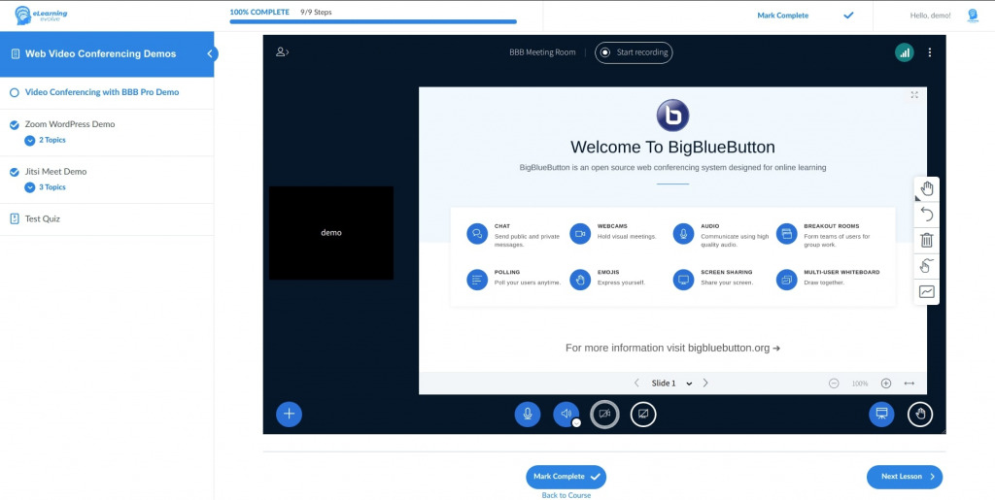Click the Webcams feature icon on slide
This screenshot has width=995, height=500.
pyautogui.click(x=580, y=234)
